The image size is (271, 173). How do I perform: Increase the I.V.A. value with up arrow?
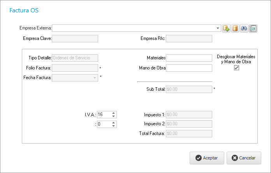tap(113, 113)
